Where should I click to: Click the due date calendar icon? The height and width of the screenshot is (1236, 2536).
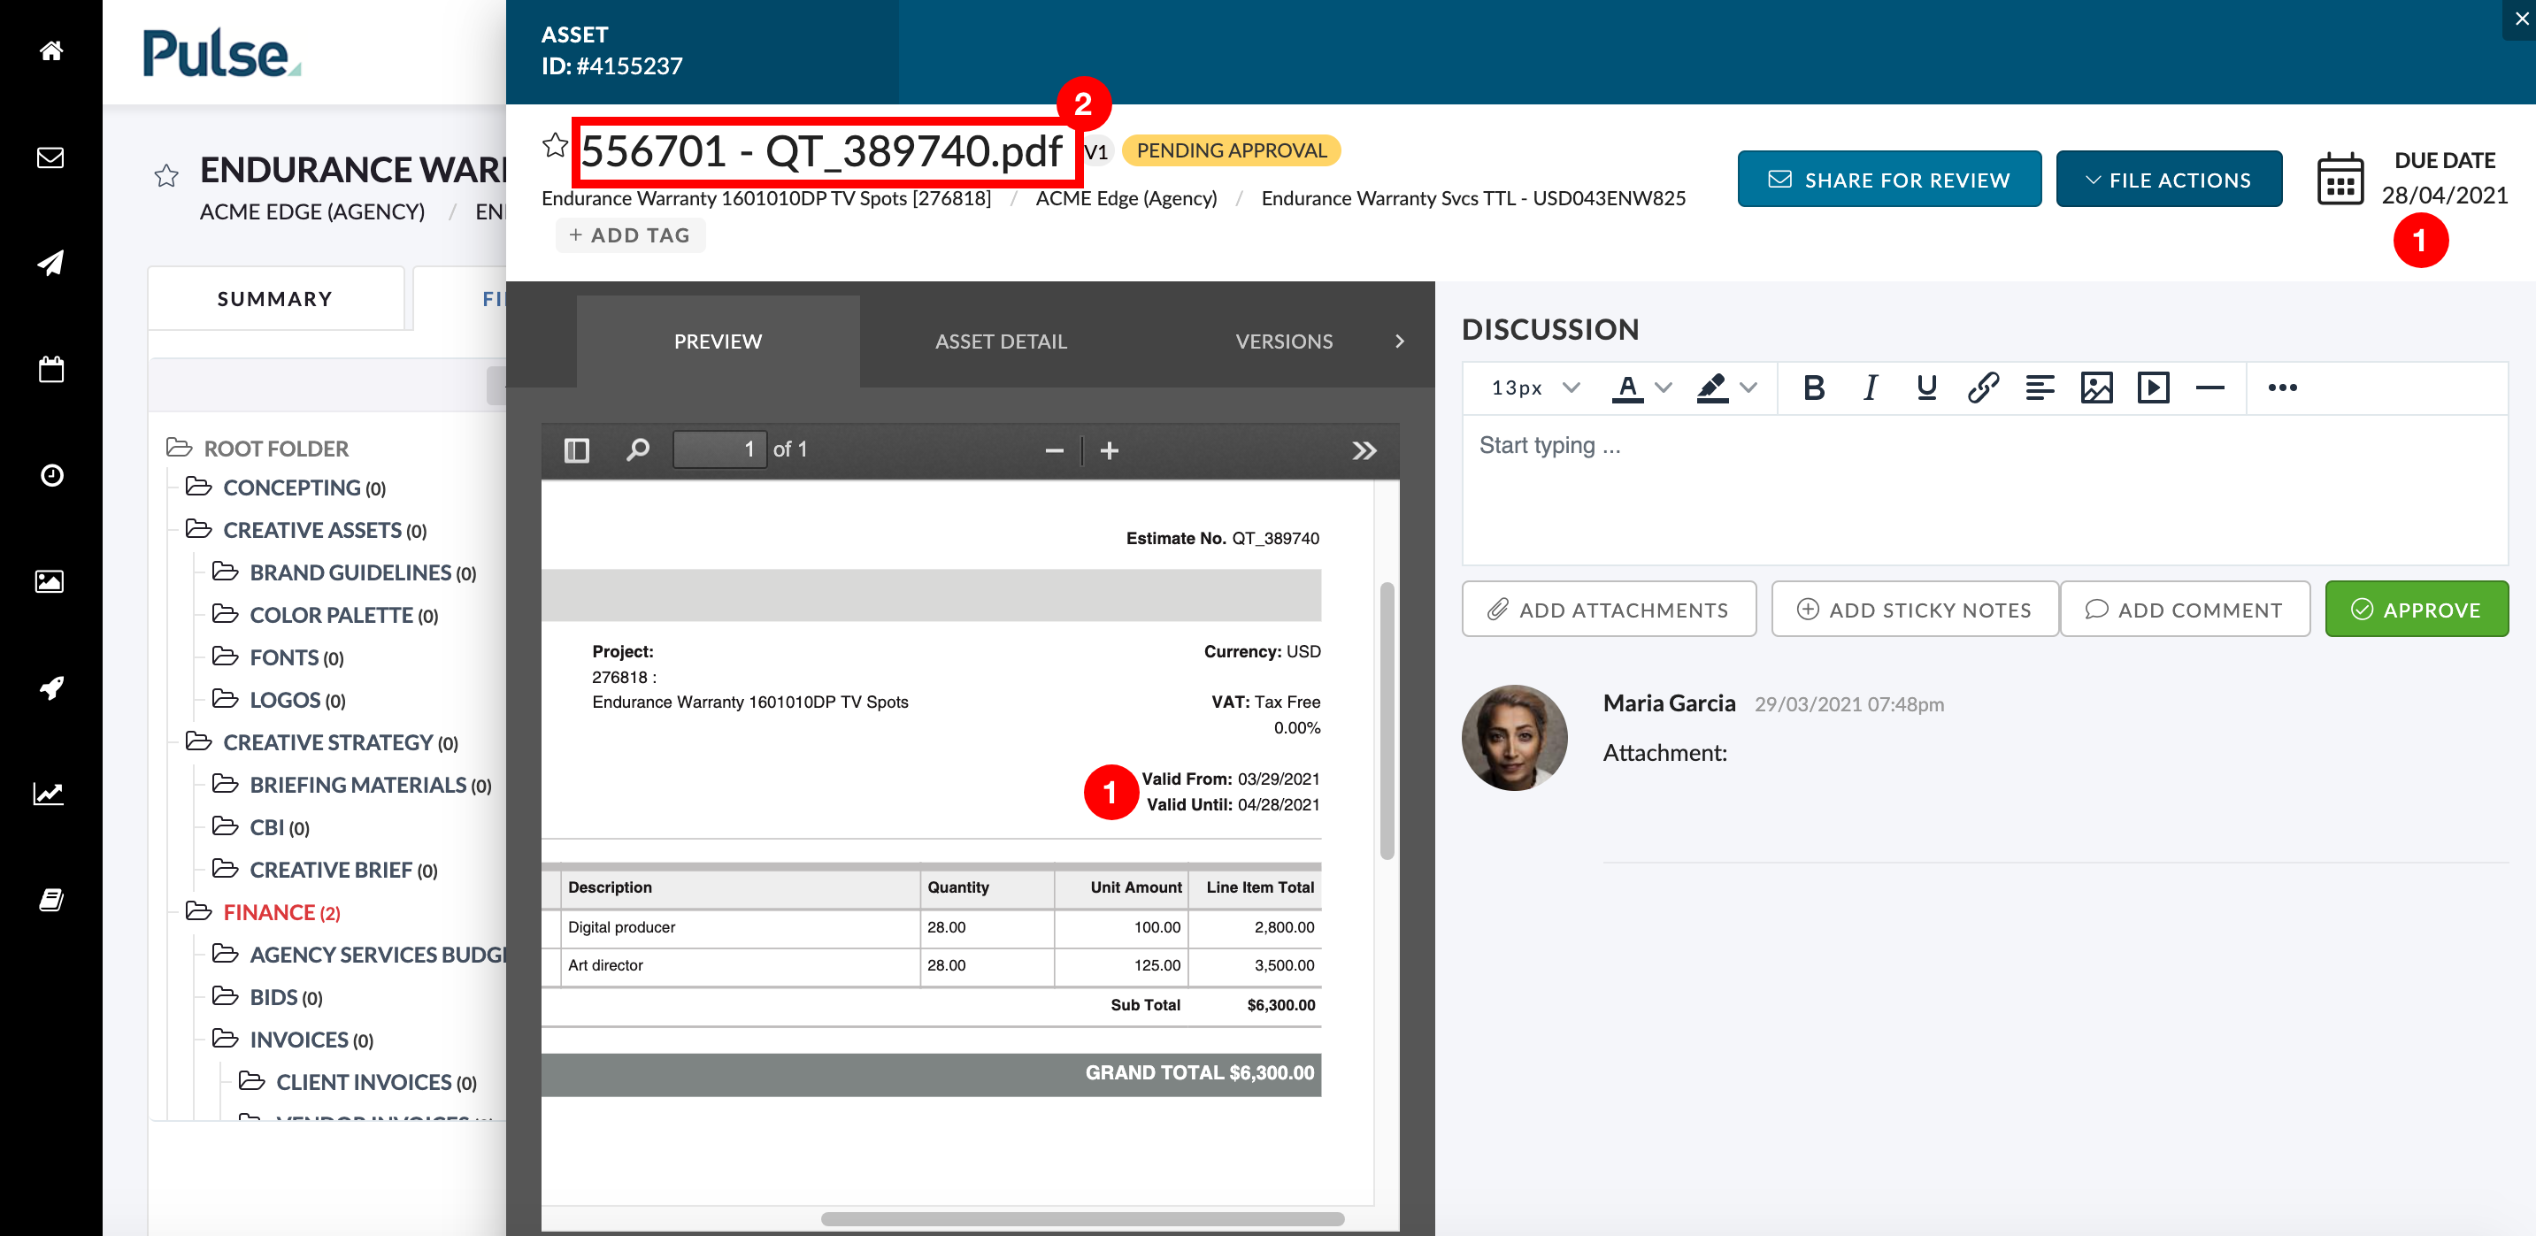tap(2340, 180)
